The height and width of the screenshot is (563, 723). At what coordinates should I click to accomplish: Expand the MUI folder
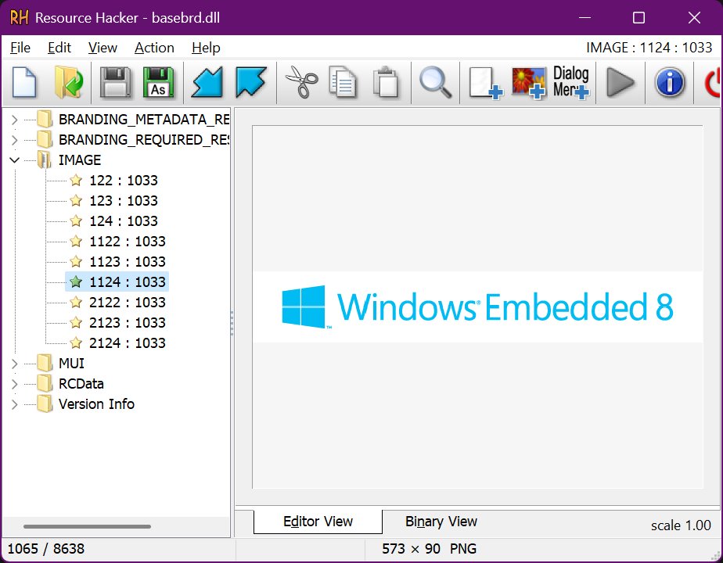click(14, 364)
